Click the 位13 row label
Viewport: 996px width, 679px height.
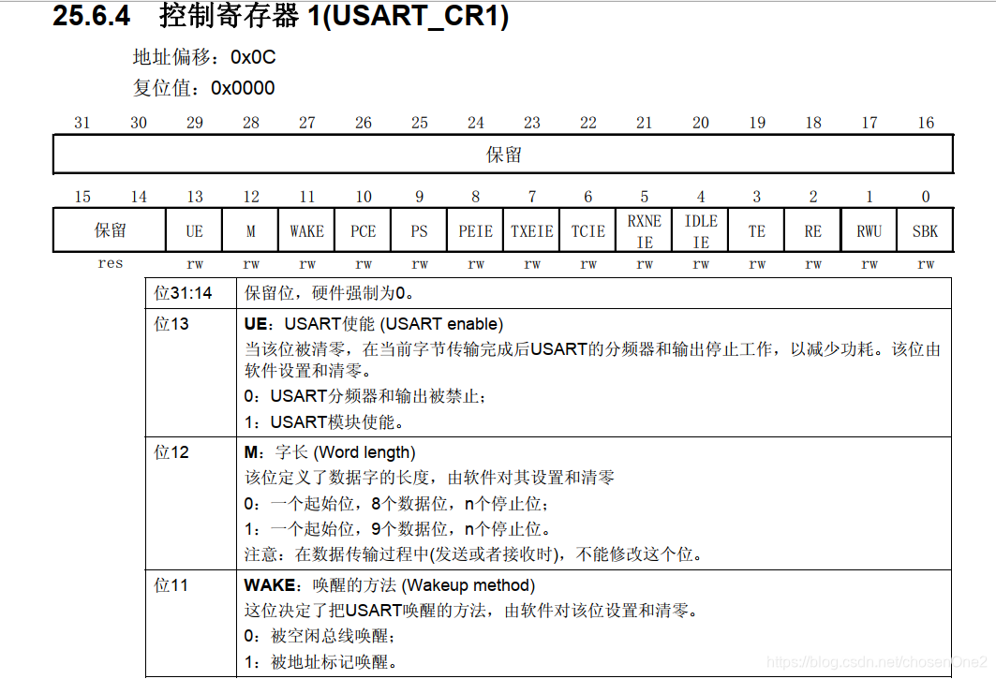click(x=171, y=324)
